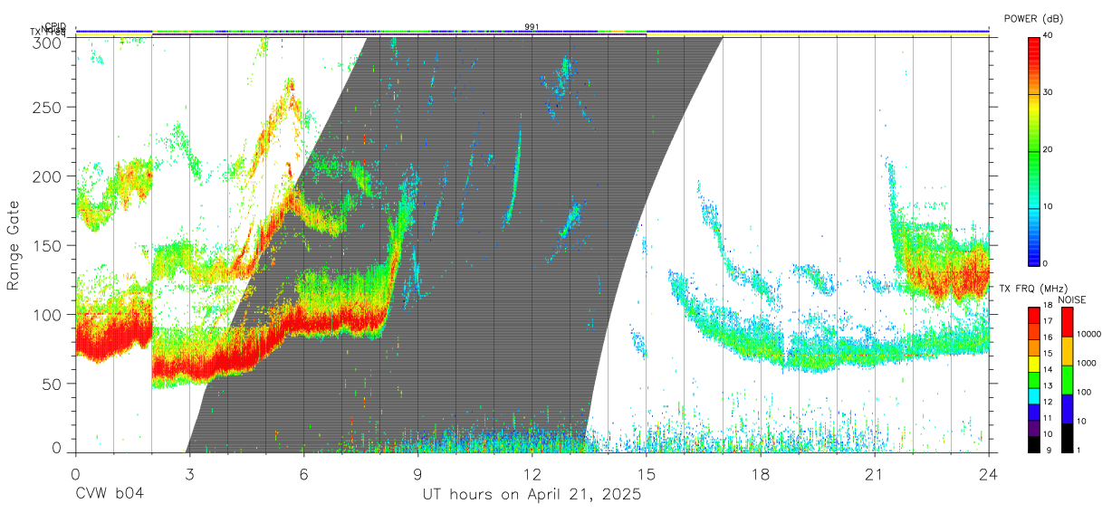
Task: Click the 21 tick on the UT hours axis
Action: pos(875,472)
